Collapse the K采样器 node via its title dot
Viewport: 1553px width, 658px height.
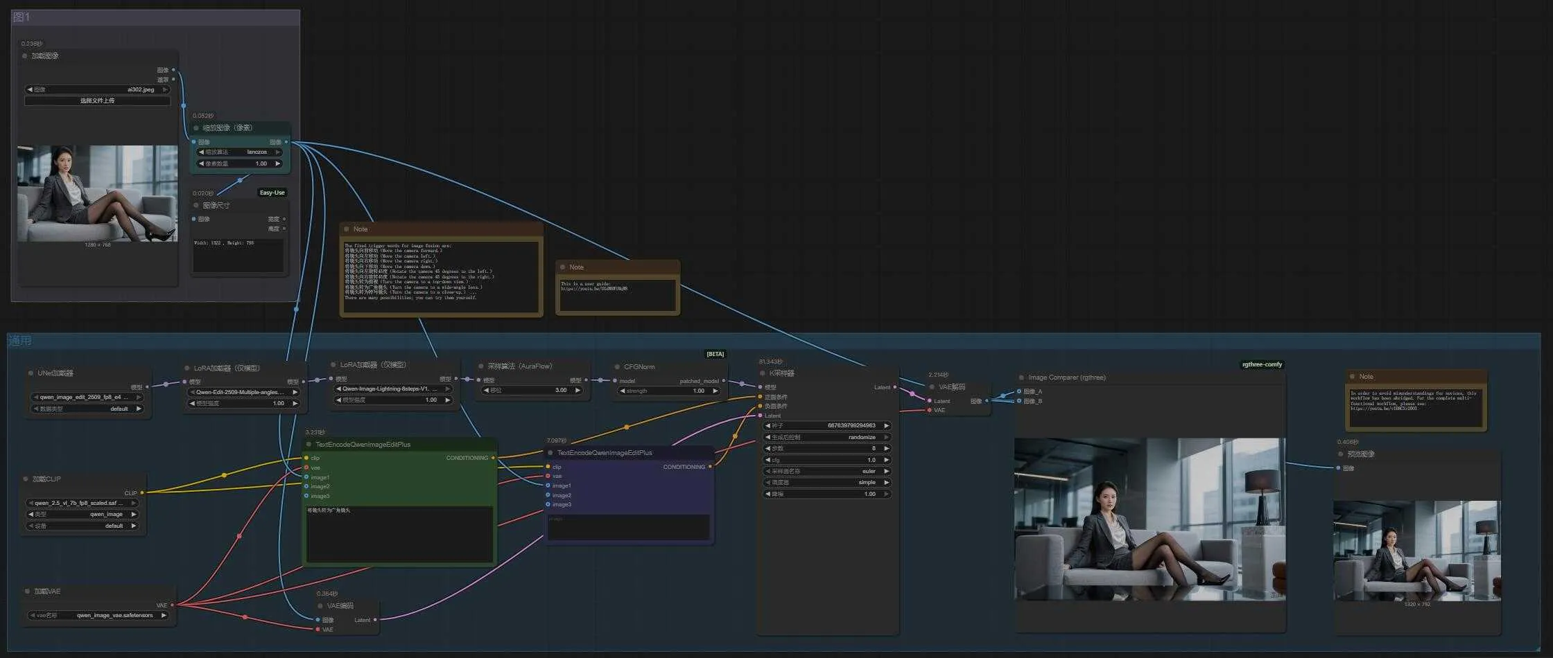click(x=763, y=373)
